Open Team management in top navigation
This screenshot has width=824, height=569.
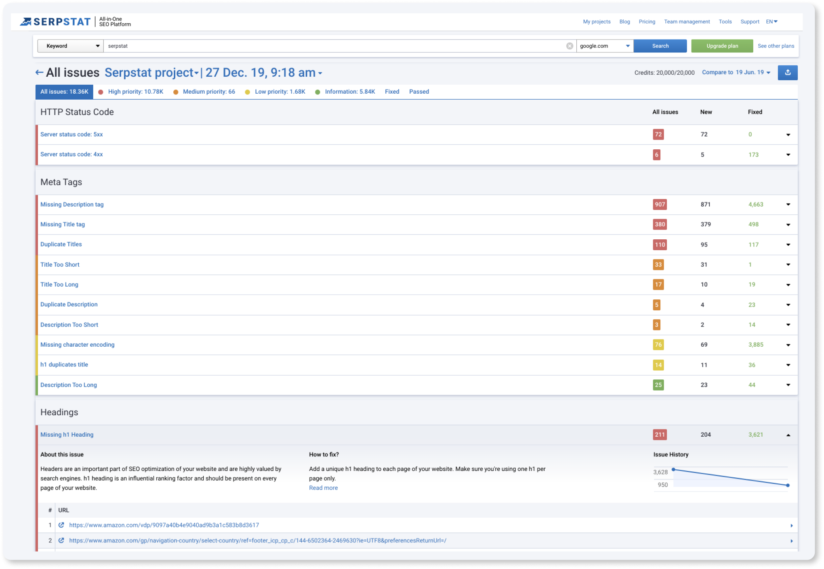[687, 22]
